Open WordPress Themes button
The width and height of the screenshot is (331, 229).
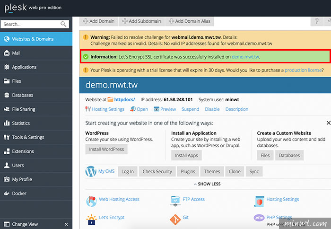pyautogui.click(x=212, y=172)
